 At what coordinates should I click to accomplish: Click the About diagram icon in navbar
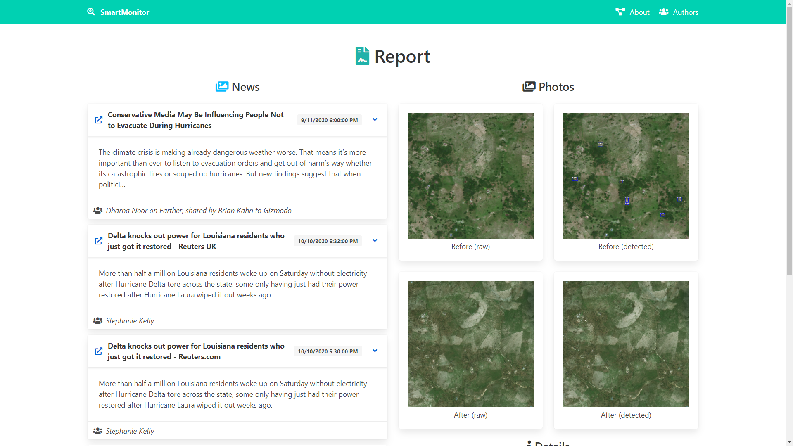tap(620, 12)
